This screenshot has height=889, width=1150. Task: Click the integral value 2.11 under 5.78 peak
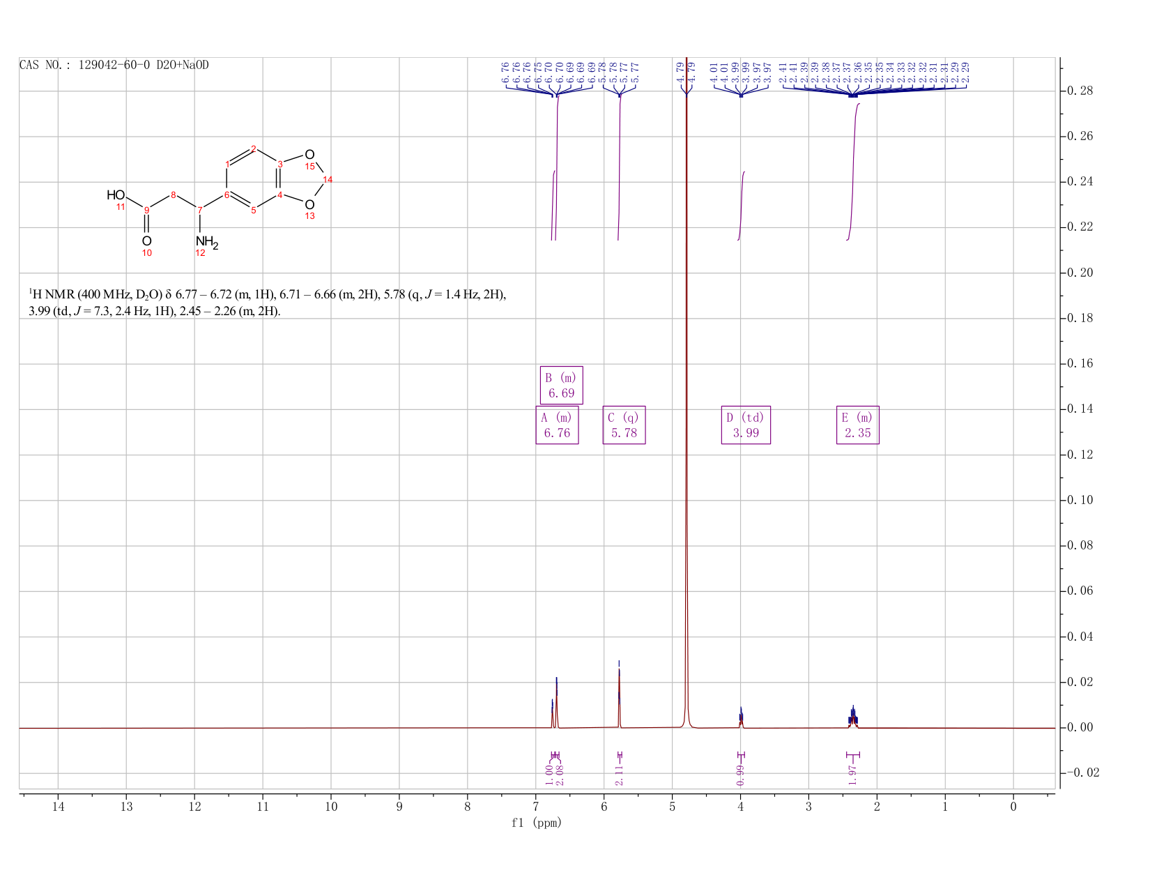coord(619,774)
